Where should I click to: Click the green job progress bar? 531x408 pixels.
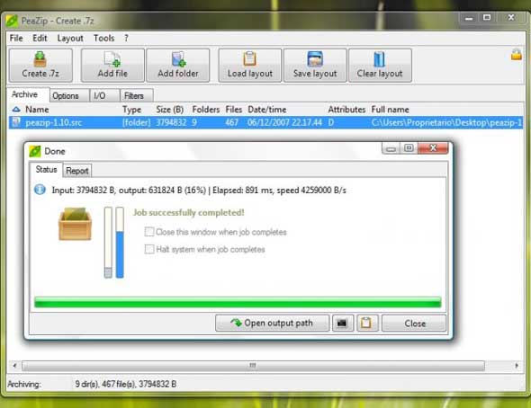click(x=238, y=302)
